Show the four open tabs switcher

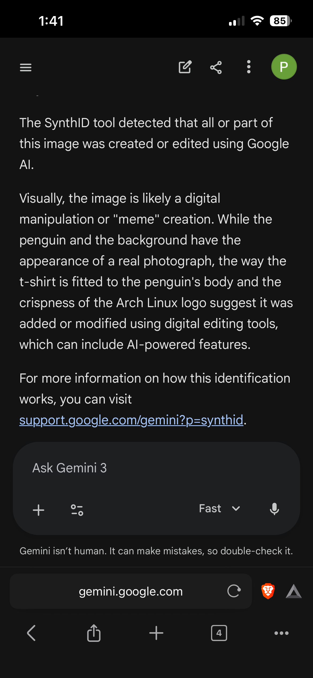[x=219, y=633]
